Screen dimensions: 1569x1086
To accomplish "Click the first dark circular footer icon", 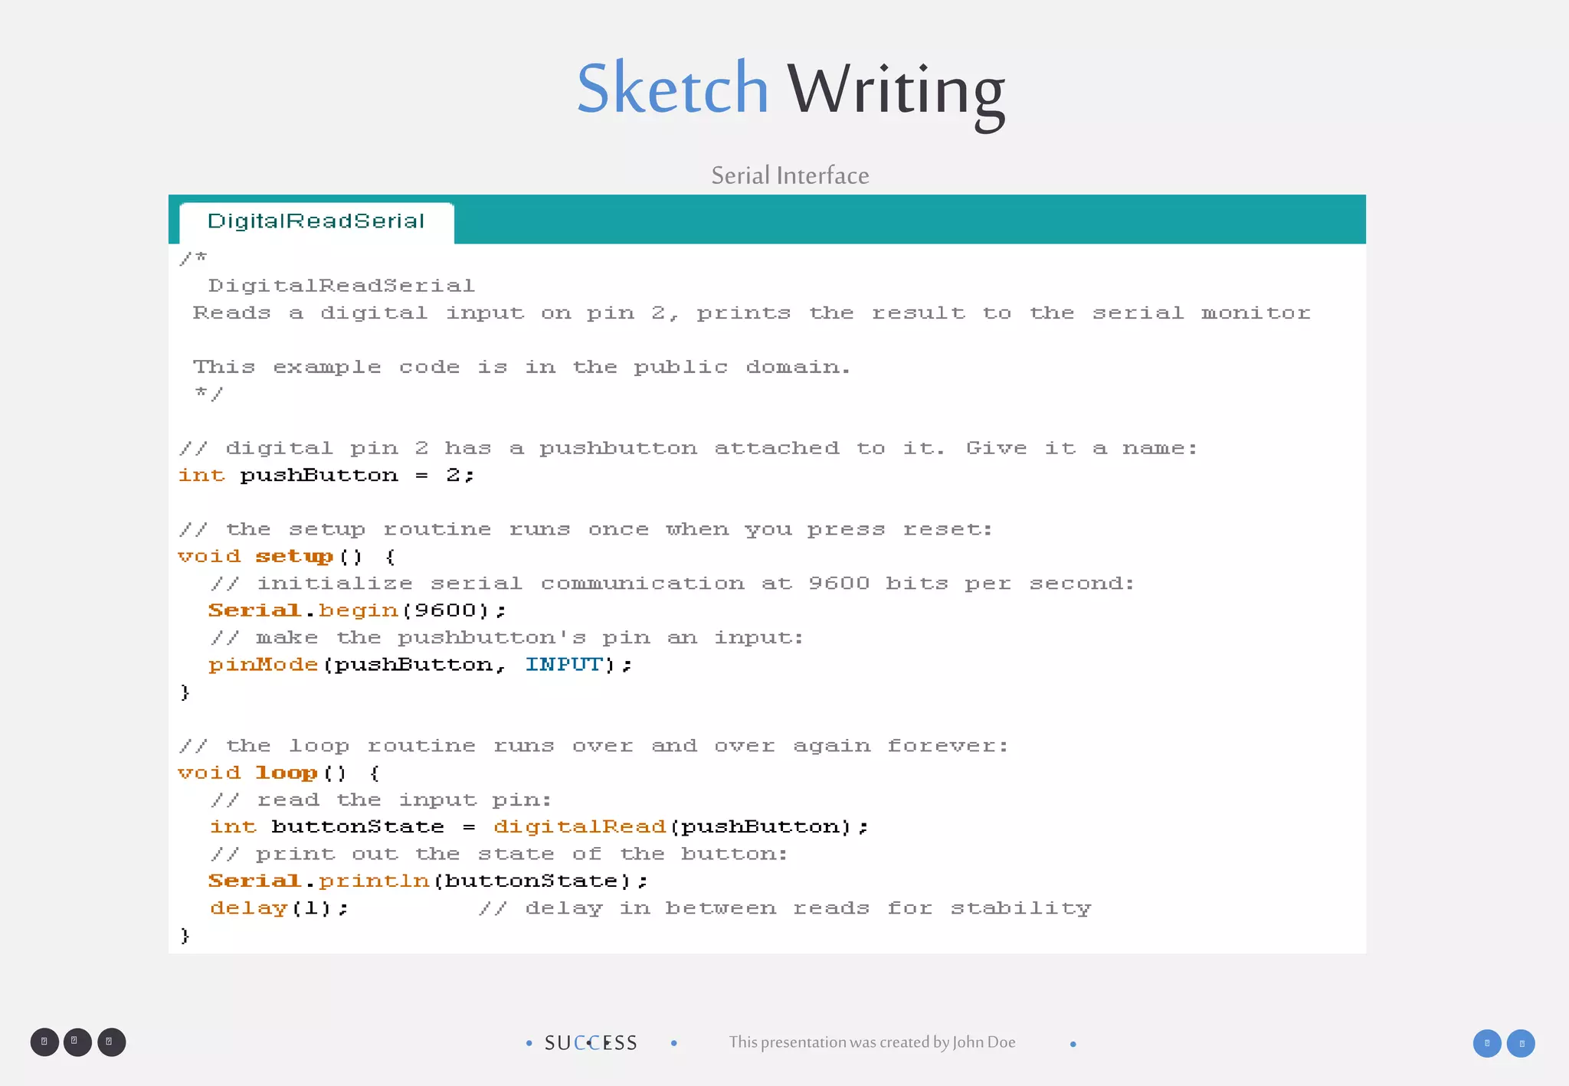I will point(44,1042).
